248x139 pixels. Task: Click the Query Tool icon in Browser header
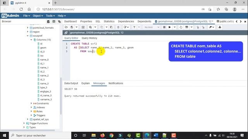(x=48, y=22)
